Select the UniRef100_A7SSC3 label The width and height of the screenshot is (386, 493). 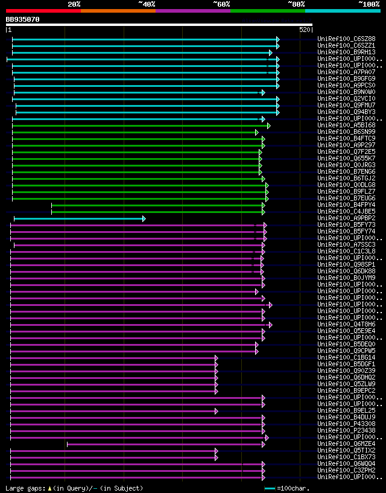click(346, 244)
